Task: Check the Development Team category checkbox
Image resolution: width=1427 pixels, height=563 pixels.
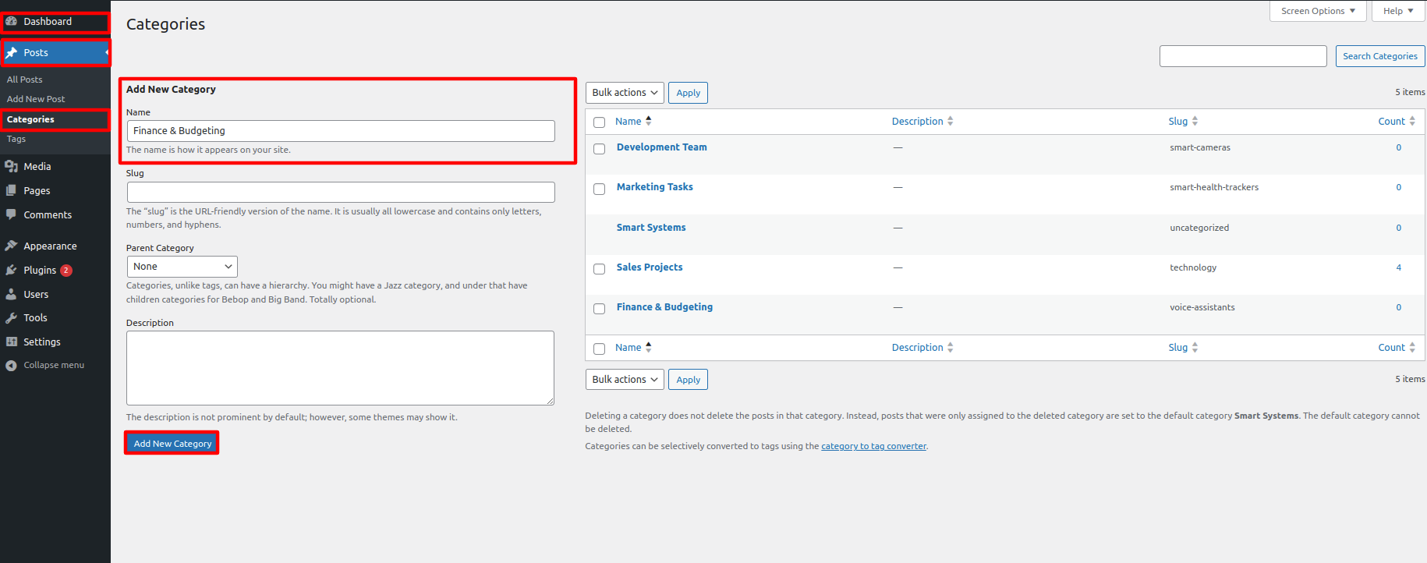Action: click(x=599, y=149)
